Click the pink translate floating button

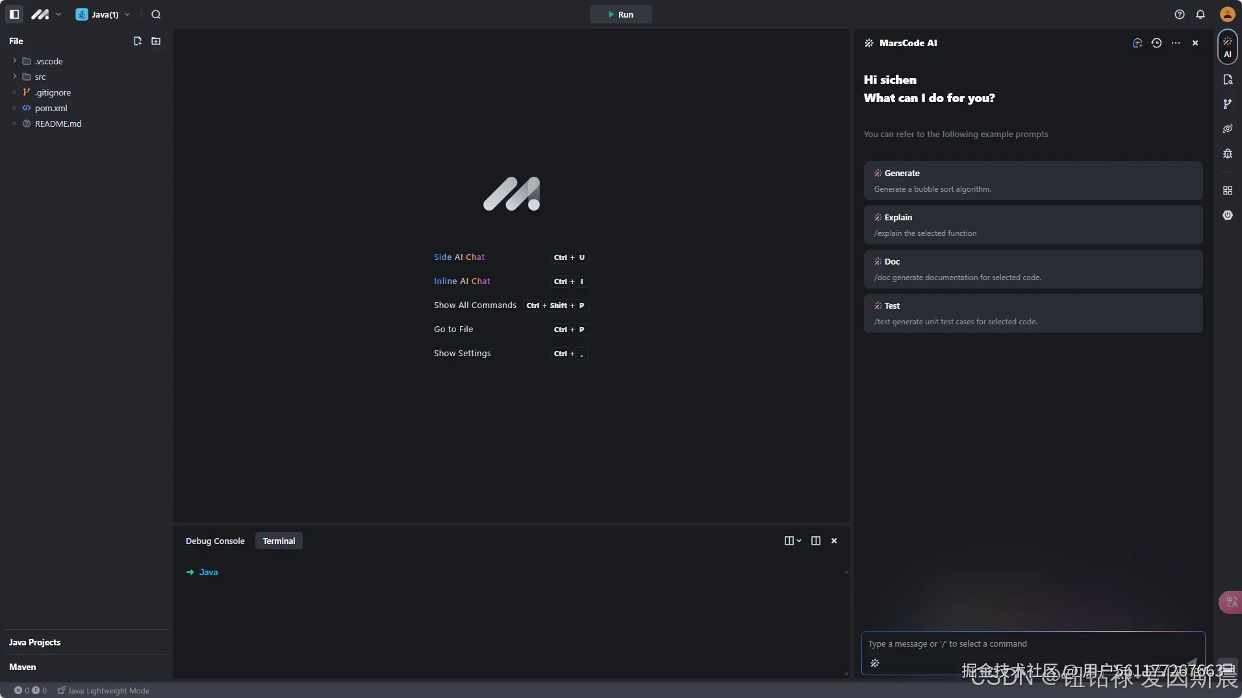[1230, 602]
